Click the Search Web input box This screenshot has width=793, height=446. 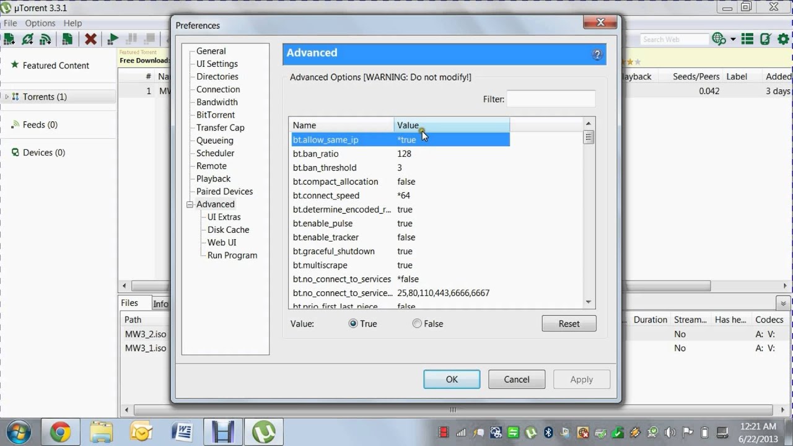tap(674, 39)
